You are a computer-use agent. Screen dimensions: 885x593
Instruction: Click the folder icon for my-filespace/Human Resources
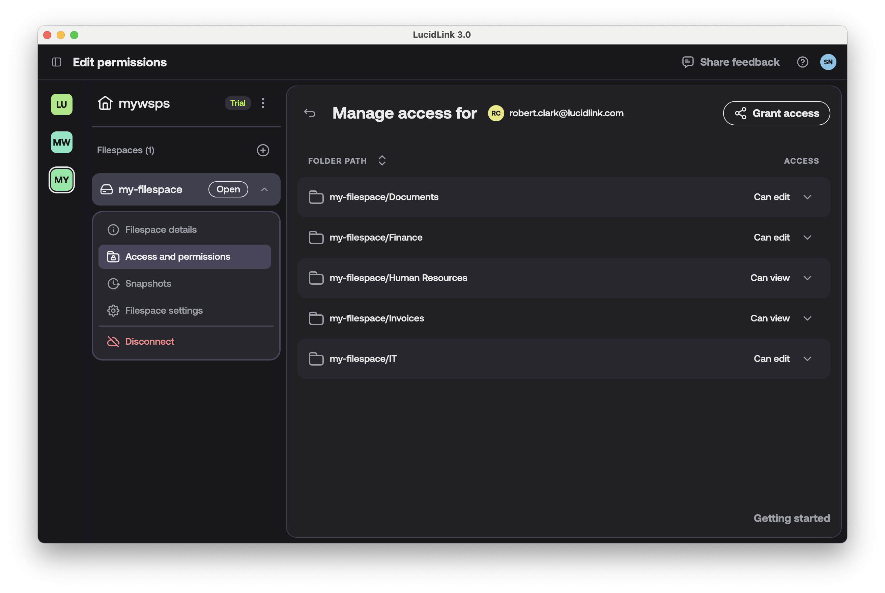pos(316,278)
